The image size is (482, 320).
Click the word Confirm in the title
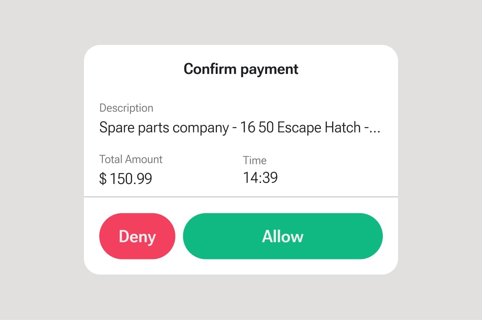pyautogui.click(x=210, y=69)
